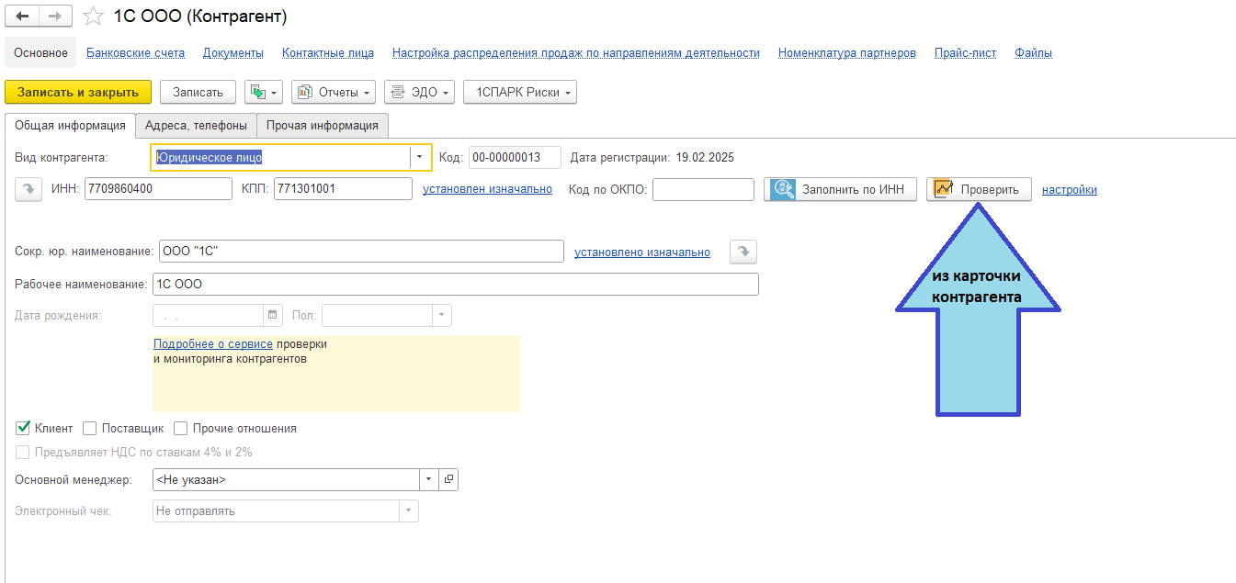This screenshot has height=583, width=1236.
Task: Expand the Электронный чек dropdown
Action: 409,510
